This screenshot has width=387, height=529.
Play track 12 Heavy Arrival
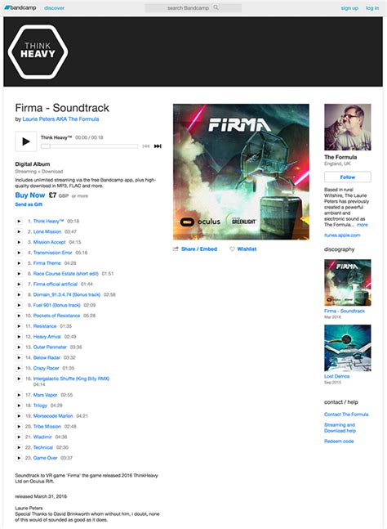tap(19, 337)
